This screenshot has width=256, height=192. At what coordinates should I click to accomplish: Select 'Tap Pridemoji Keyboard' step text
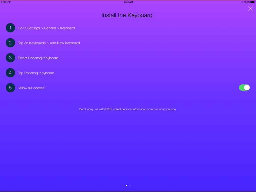(x=36, y=73)
